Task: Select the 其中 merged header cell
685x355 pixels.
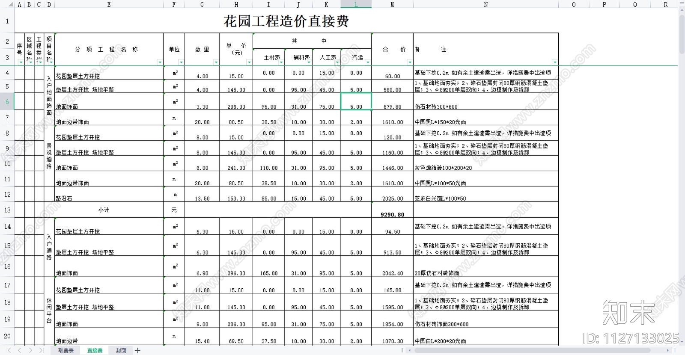Action: [312, 41]
